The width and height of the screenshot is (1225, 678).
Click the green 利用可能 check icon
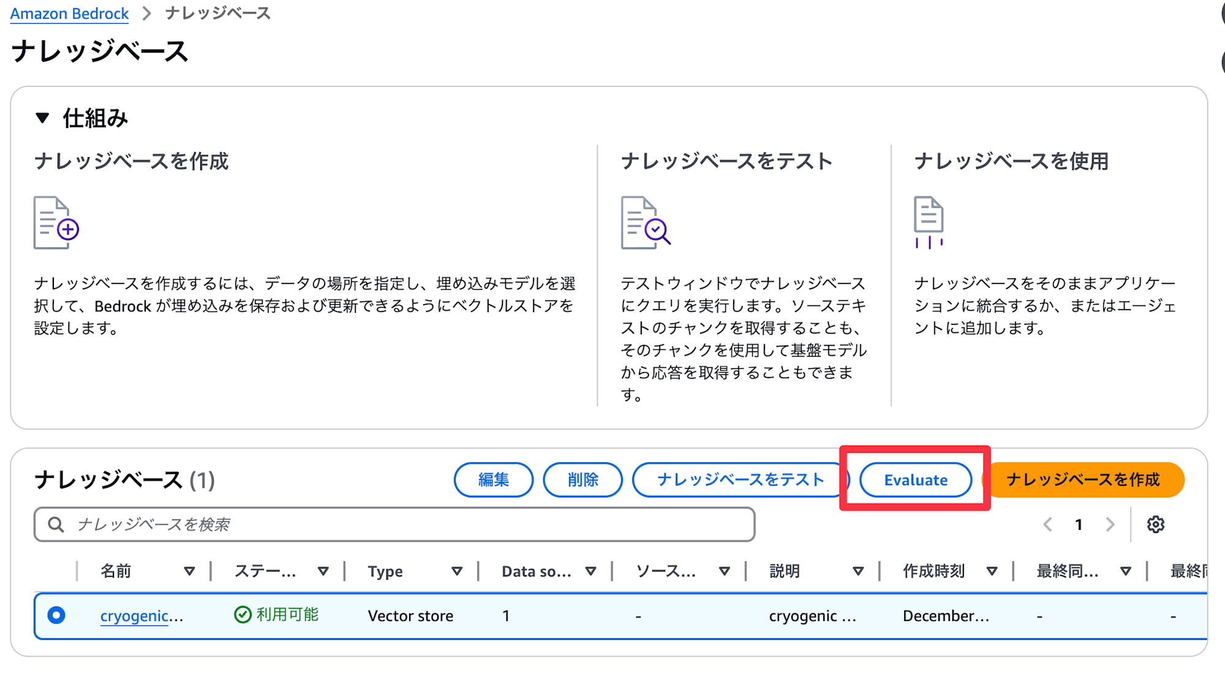[x=243, y=614]
